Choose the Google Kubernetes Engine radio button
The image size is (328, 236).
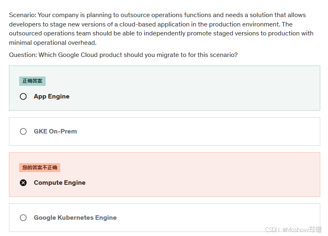tap(23, 218)
